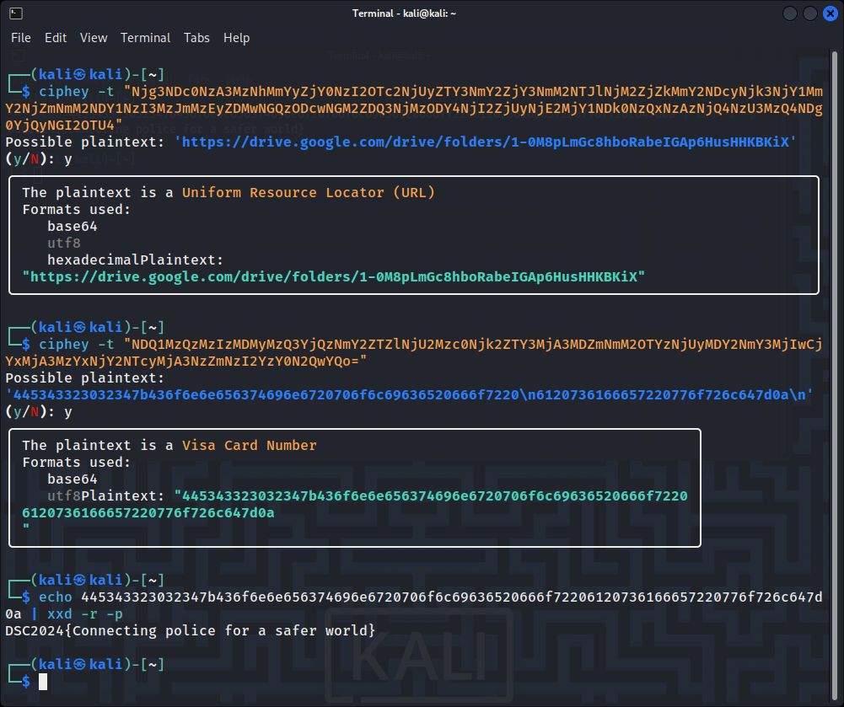Viewport: 844px width, 707px height.
Task: Open the Tabs menu
Action: point(196,38)
